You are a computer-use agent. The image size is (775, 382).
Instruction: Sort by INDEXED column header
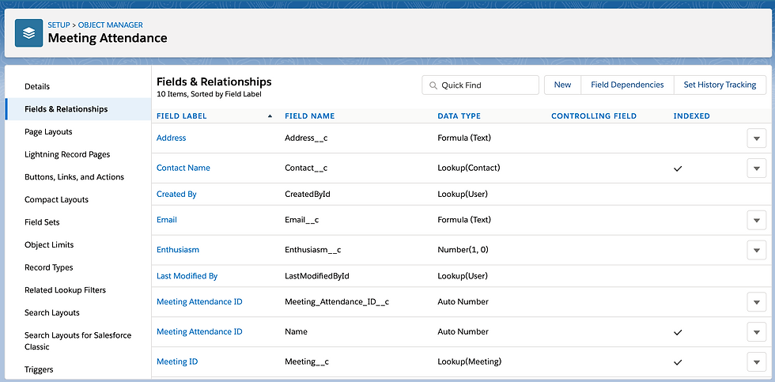tap(691, 116)
